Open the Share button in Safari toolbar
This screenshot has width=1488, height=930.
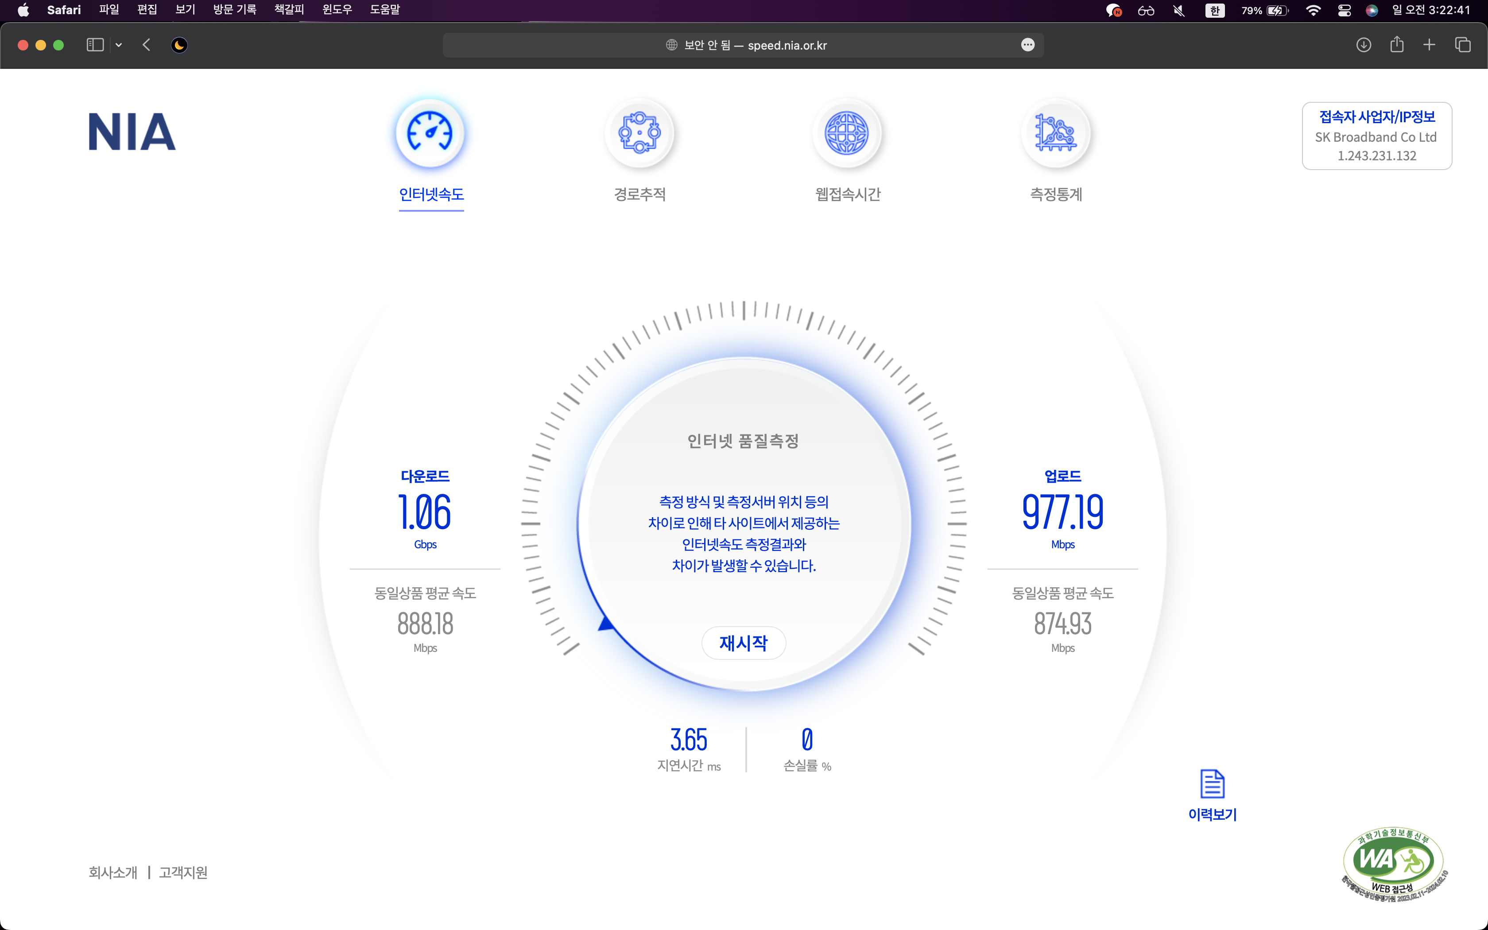pos(1397,44)
